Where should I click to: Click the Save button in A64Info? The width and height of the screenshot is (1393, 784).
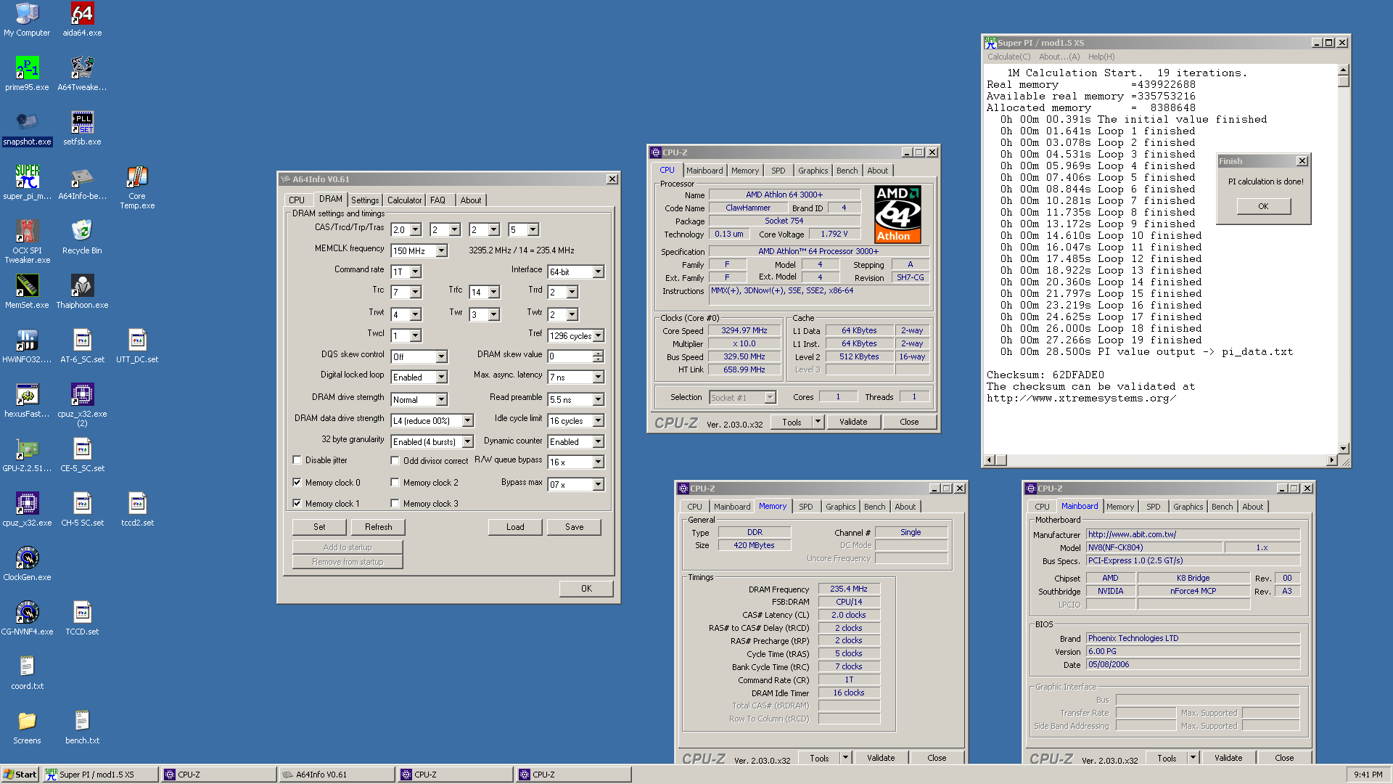[x=574, y=527]
